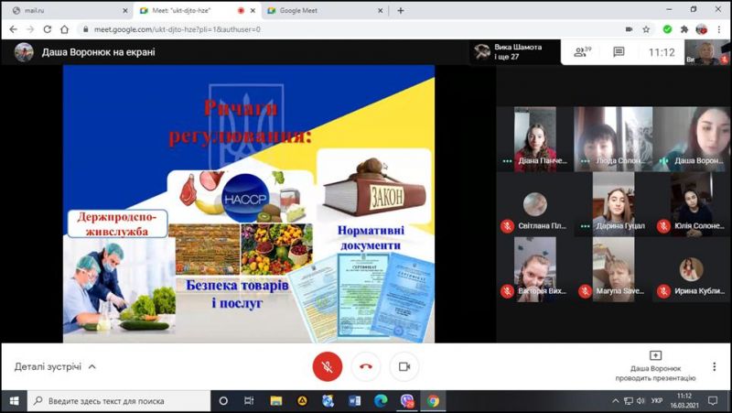
Task: Click the self-view video thumbnail
Action: point(706,52)
